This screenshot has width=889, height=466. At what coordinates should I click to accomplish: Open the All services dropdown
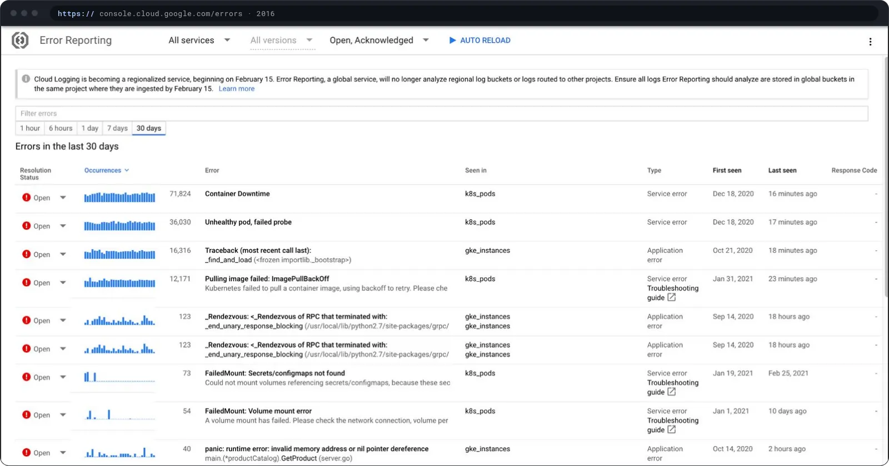(199, 40)
